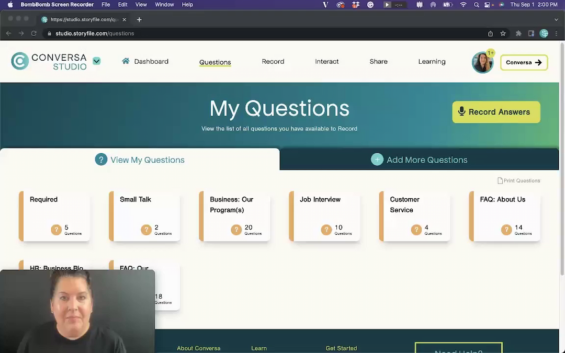Image resolution: width=565 pixels, height=353 pixels.
Task: Click the About Conversa footer heading
Action: (x=199, y=348)
